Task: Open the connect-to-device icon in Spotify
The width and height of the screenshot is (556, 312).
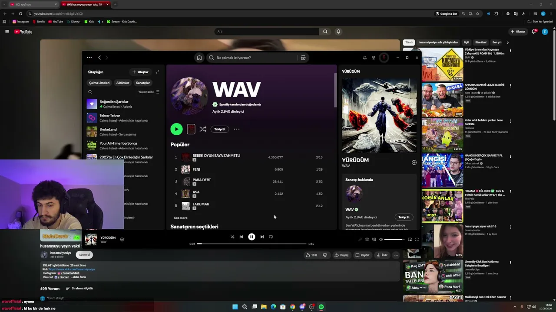Action: 374,239
